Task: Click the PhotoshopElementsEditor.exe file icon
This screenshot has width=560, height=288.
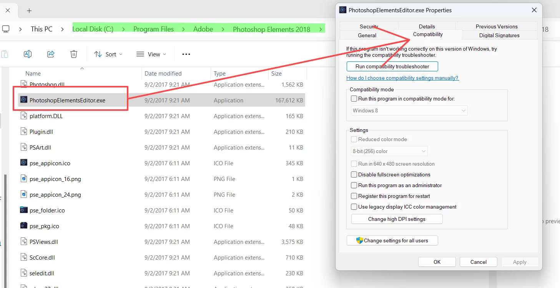Action: (24, 100)
